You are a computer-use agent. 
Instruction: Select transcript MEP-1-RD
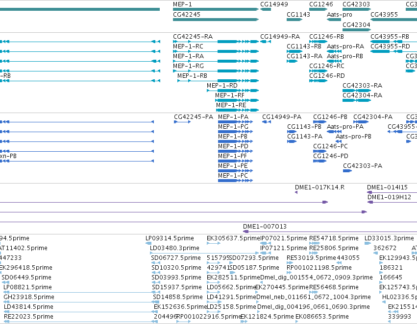tap(233, 91)
